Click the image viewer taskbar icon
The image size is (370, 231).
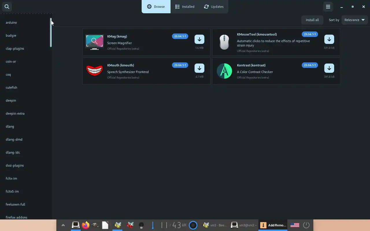[95, 225]
